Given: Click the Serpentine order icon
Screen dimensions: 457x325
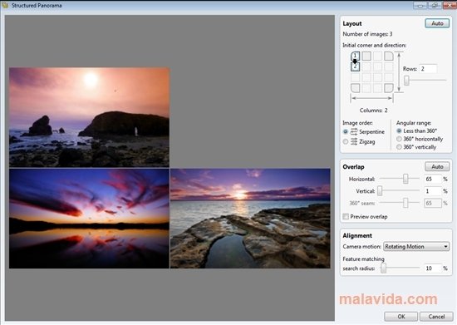Looking at the screenshot, I should point(353,132).
